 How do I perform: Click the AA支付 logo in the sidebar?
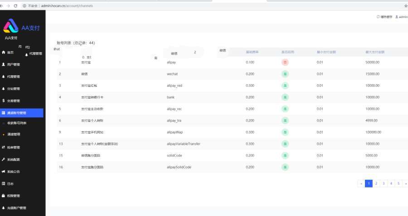click(x=22, y=27)
